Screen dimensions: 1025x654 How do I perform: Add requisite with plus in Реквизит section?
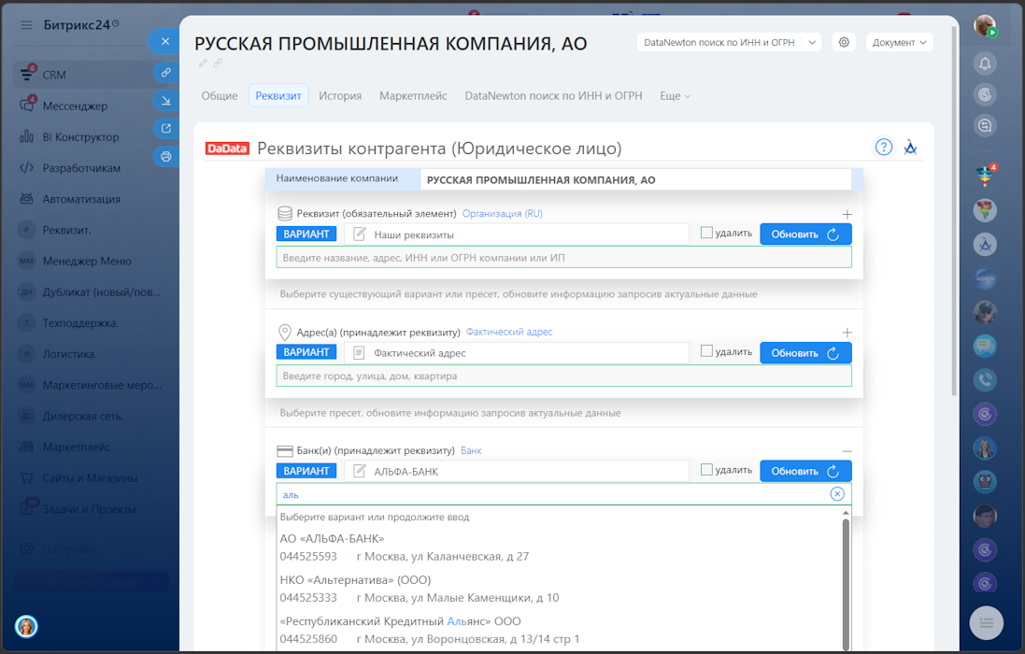(x=847, y=214)
